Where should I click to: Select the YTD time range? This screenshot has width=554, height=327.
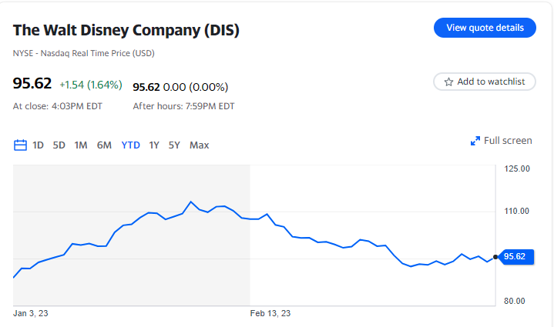(x=131, y=145)
